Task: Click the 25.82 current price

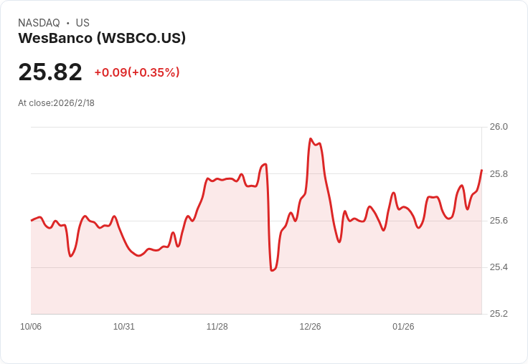Action: pos(50,72)
